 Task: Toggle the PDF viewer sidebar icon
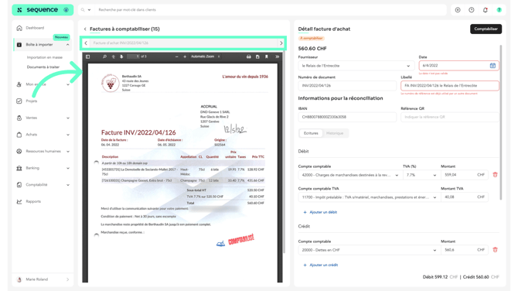coord(88,56)
